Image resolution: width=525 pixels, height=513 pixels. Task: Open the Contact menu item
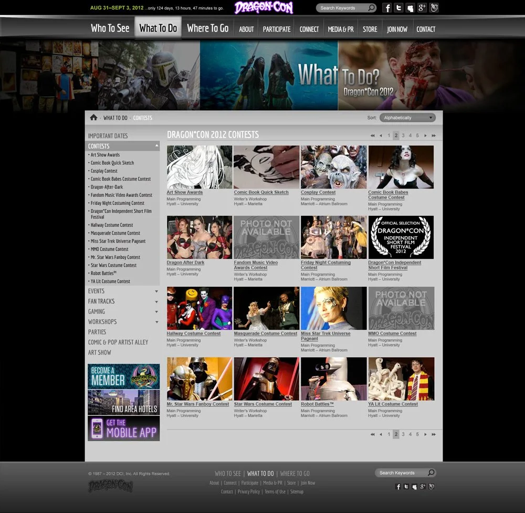coord(426,29)
